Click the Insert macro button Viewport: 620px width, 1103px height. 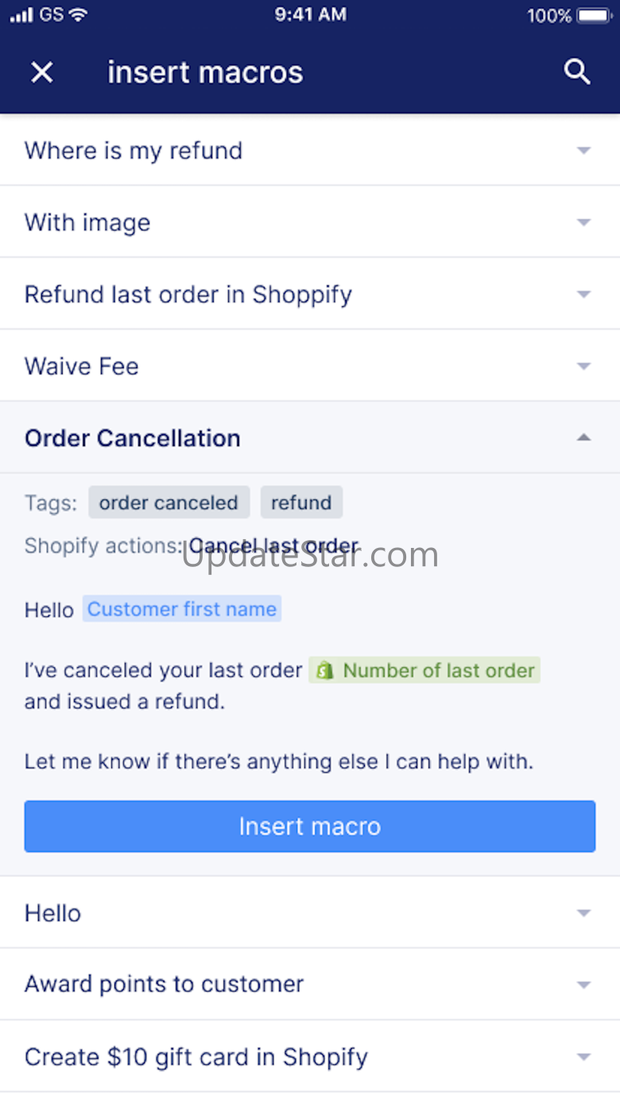click(x=310, y=826)
